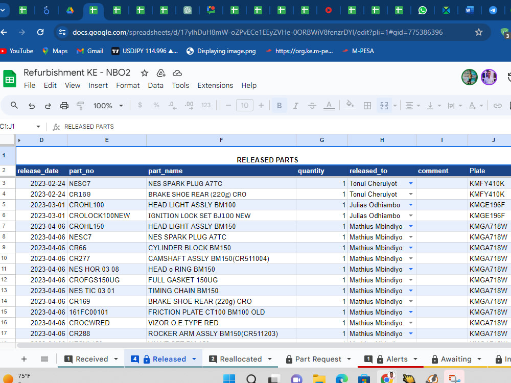Open the name box dropdown arrow
This screenshot has width=511, height=383.
[38, 126]
